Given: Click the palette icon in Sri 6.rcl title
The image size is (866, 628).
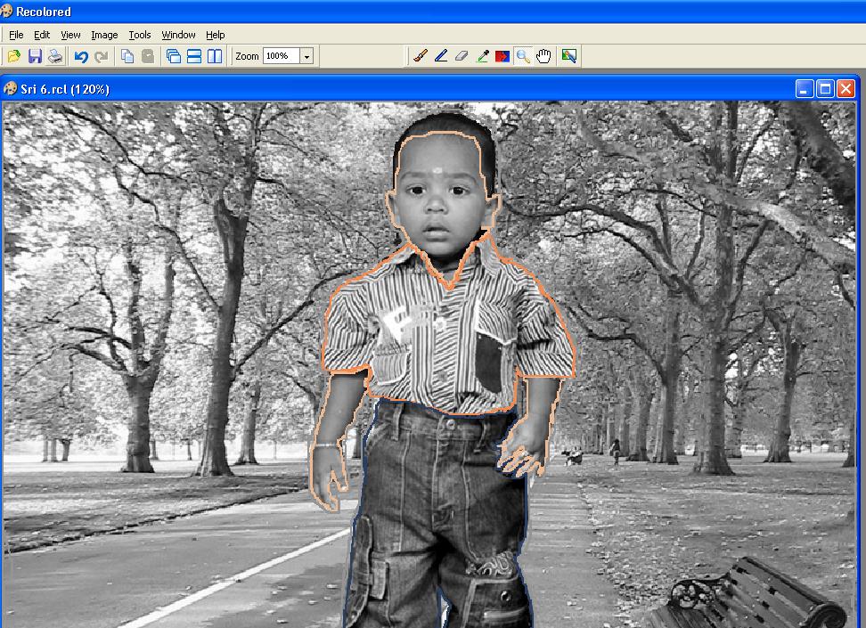Looking at the screenshot, I should tap(10, 89).
